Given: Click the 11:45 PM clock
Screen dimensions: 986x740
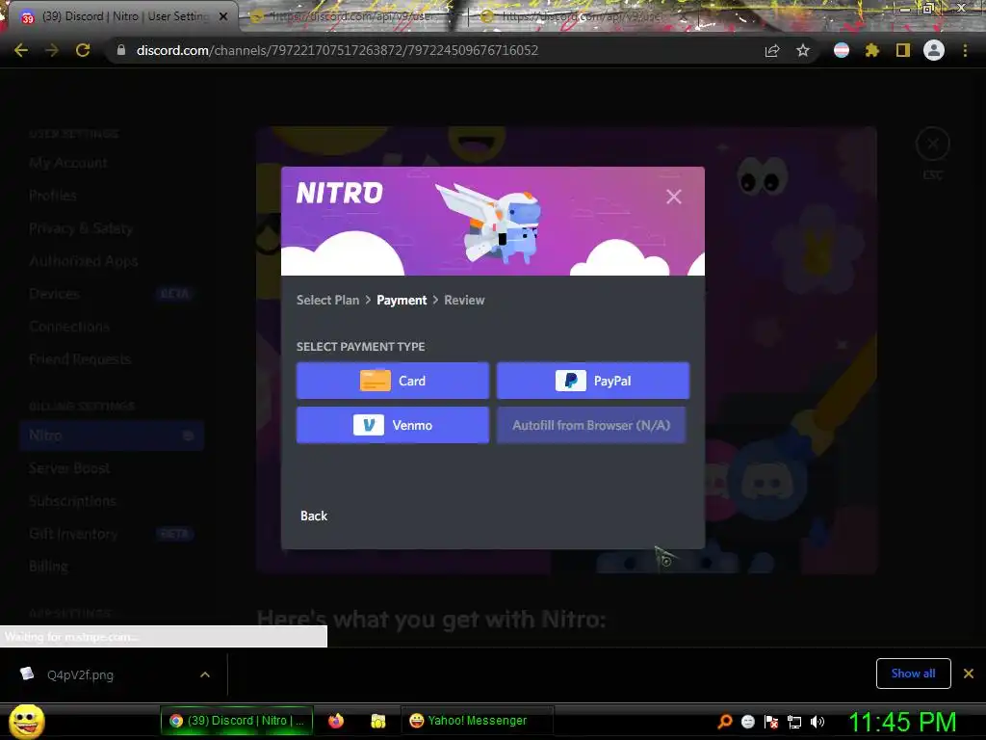Looking at the screenshot, I should click(x=902, y=722).
